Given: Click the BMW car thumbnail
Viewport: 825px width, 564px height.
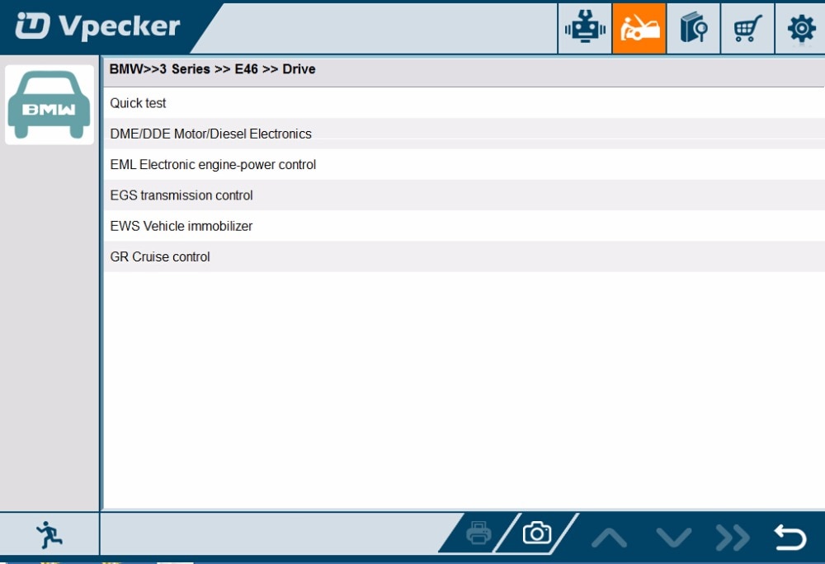Looking at the screenshot, I should 49,106.
